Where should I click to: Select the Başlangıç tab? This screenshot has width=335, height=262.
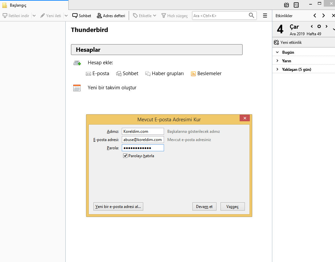[18, 5]
